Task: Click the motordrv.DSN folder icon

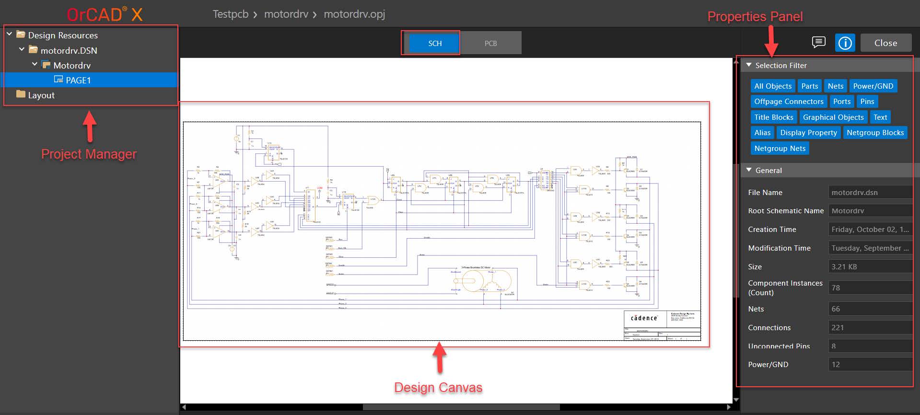Action: click(33, 50)
